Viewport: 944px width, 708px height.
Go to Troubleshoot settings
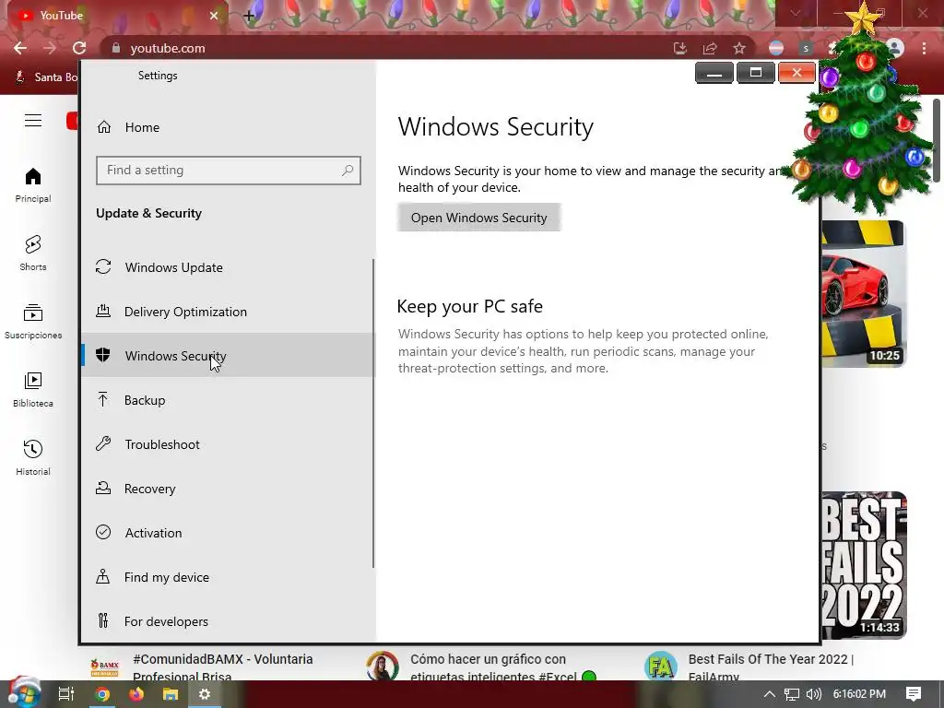(x=227, y=444)
